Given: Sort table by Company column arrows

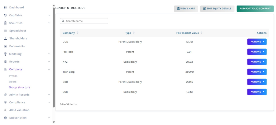Looking at the screenshot, I should (x=78, y=33).
